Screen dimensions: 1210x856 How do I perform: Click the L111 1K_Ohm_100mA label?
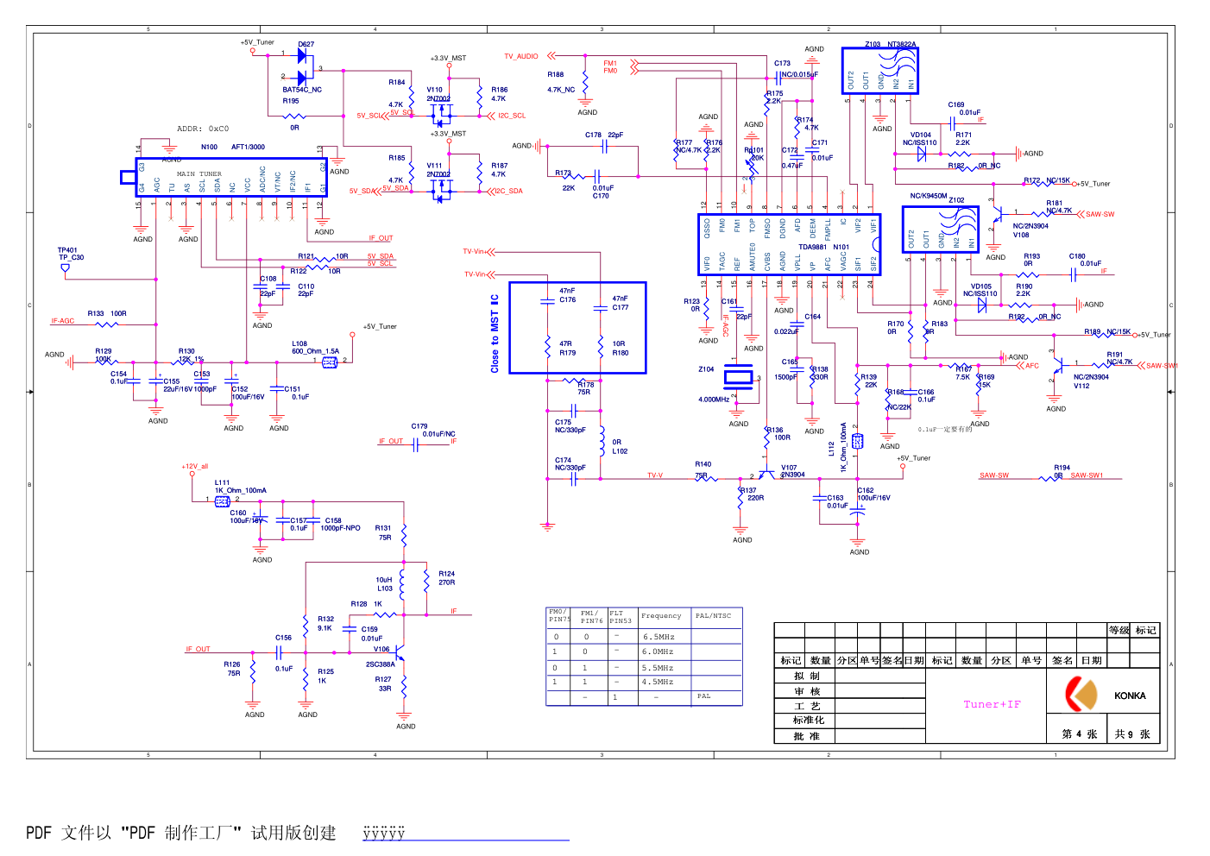click(x=241, y=487)
